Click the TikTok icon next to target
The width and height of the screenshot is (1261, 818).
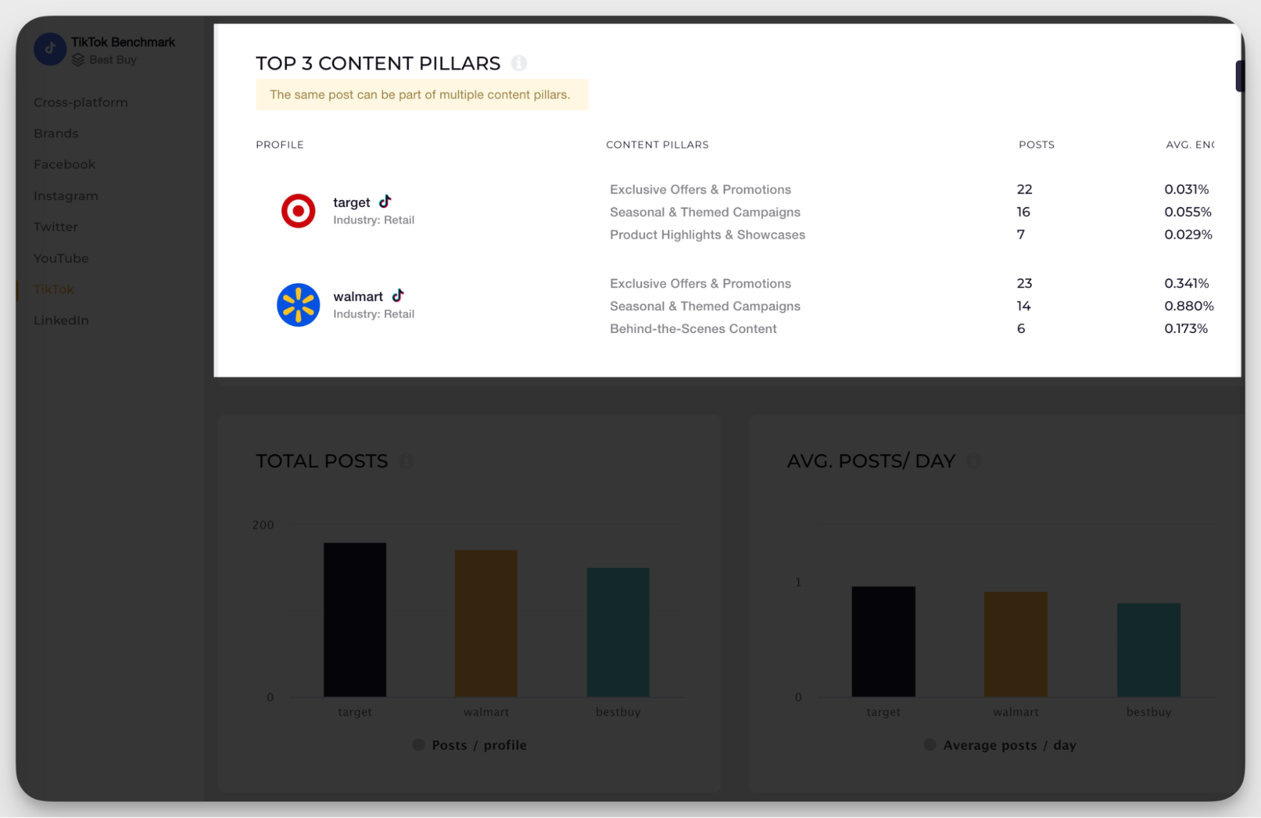tap(385, 201)
